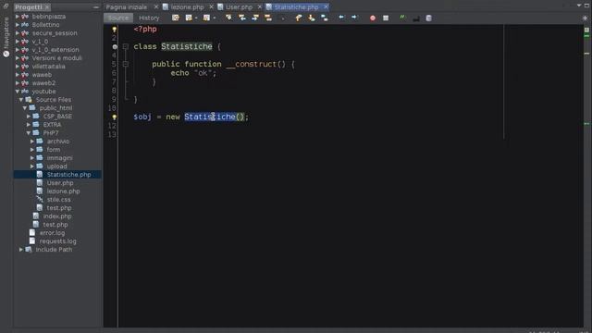The height and width of the screenshot is (333, 592).
Task: Click the Forward navigation icon in editor toolbar
Action: click(x=206, y=18)
